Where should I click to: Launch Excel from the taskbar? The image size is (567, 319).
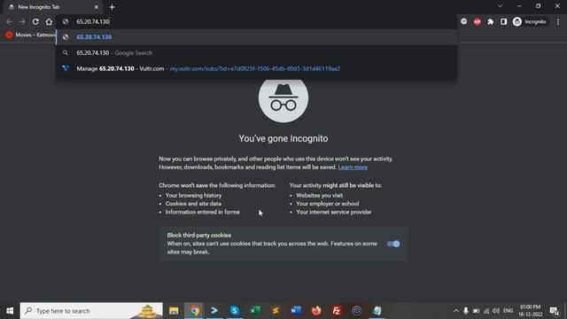[x=255, y=311]
